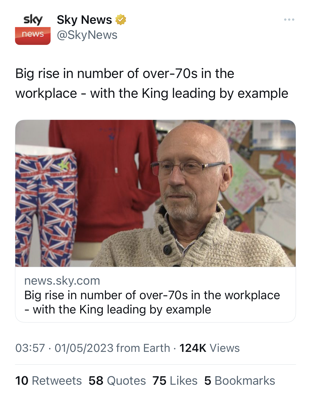The height and width of the screenshot is (394, 311).
Task: Show the 10 Retweets list
Action: pos(48,381)
